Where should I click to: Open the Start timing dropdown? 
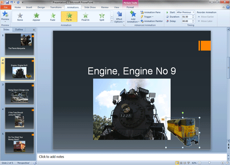[x=185, y=12]
